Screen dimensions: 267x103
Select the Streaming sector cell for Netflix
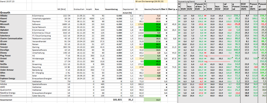click(x=44, y=64)
